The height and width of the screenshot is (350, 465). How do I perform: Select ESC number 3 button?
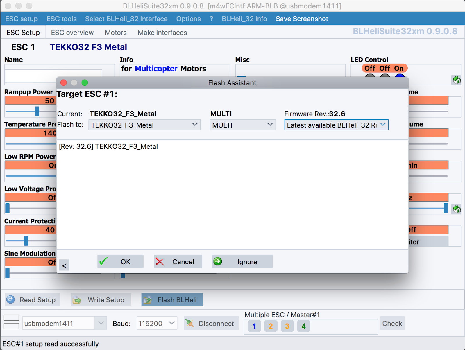point(287,326)
